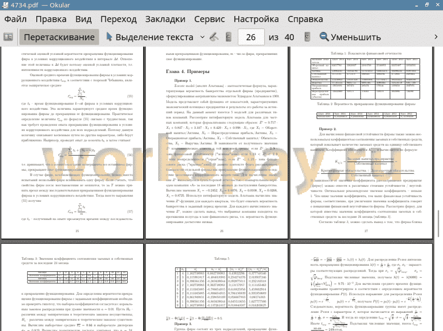Image resolution: width=443 pixels, height=331 pixels.
Task: Open the Сервис menu
Action: 210,19
